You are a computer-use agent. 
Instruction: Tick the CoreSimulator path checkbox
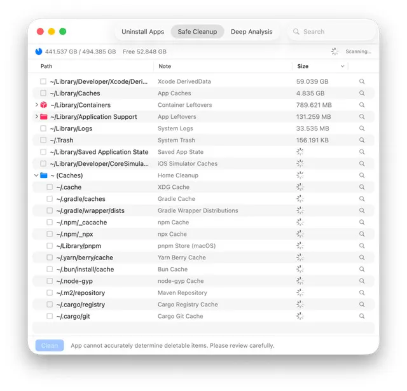(43, 164)
